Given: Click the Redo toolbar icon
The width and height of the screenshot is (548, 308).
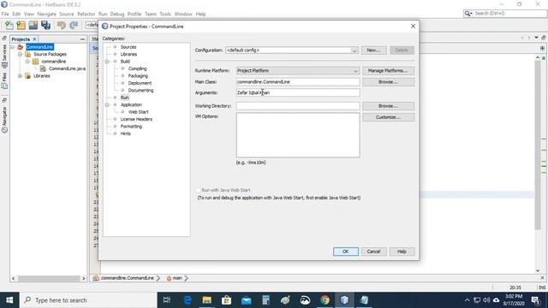Looking at the screenshot, I should pyautogui.click(x=74, y=25).
